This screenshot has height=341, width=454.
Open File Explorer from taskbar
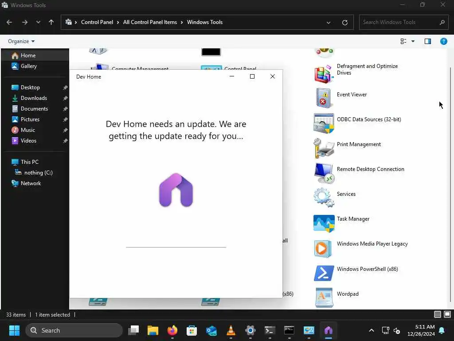point(153,330)
